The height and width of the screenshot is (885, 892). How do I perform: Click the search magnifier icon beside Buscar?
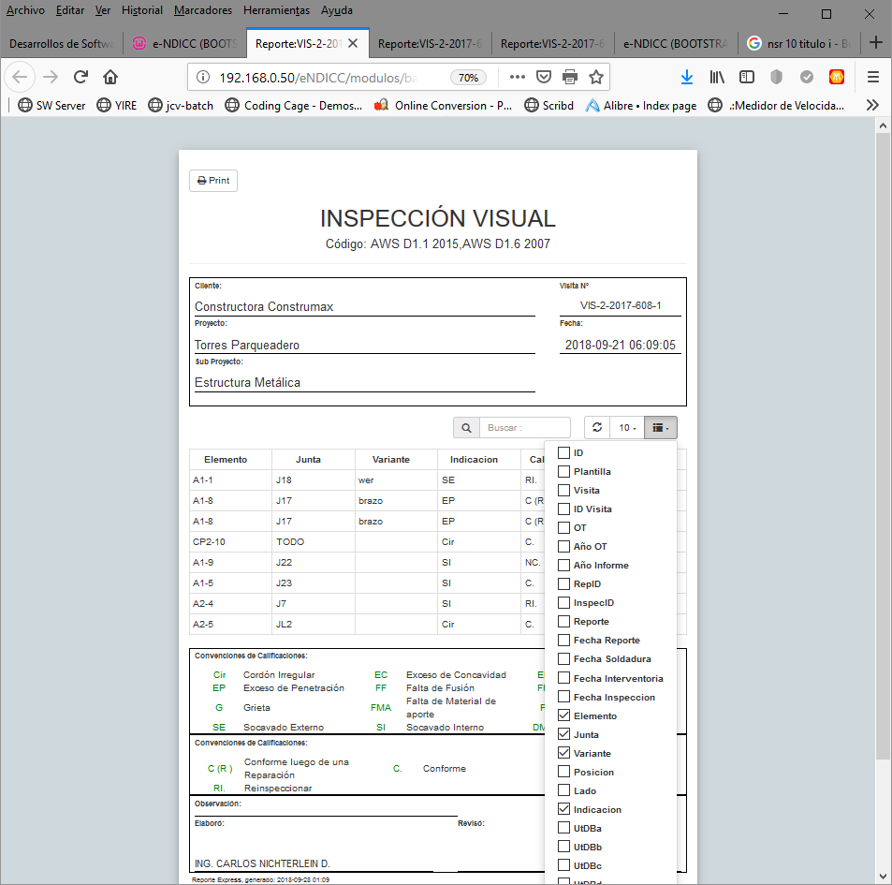pos(465,428)
